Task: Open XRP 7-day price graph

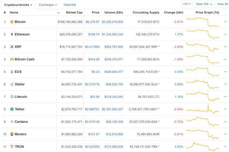Action: (x=203, y=47)
